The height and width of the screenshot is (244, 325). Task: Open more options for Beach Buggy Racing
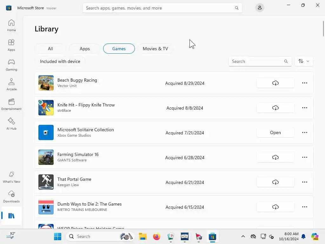304,83
